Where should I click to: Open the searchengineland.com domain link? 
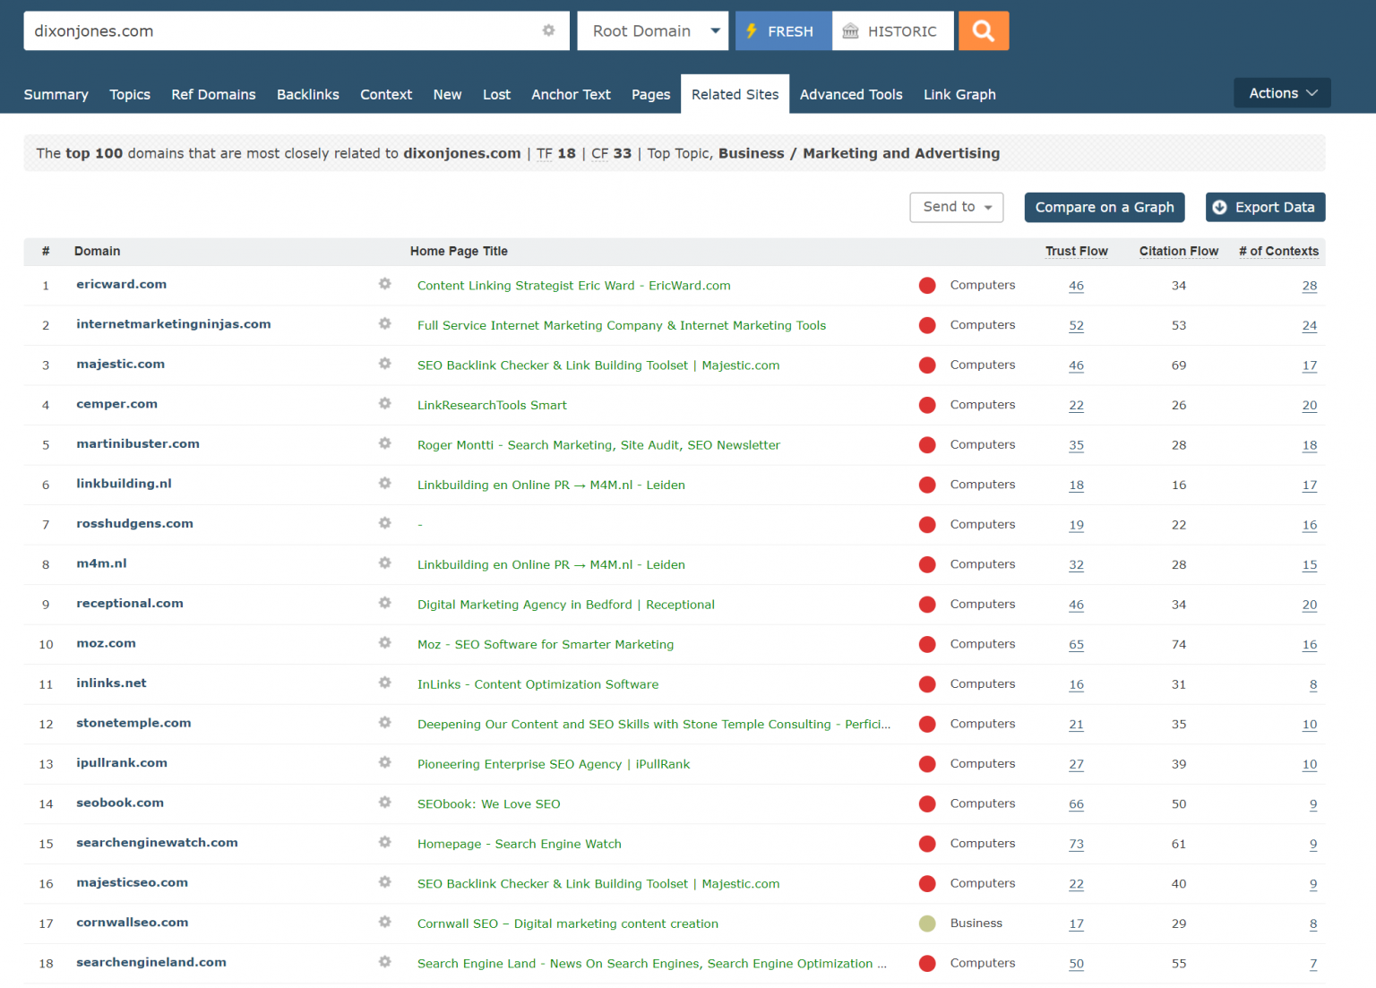coord(151,962)
